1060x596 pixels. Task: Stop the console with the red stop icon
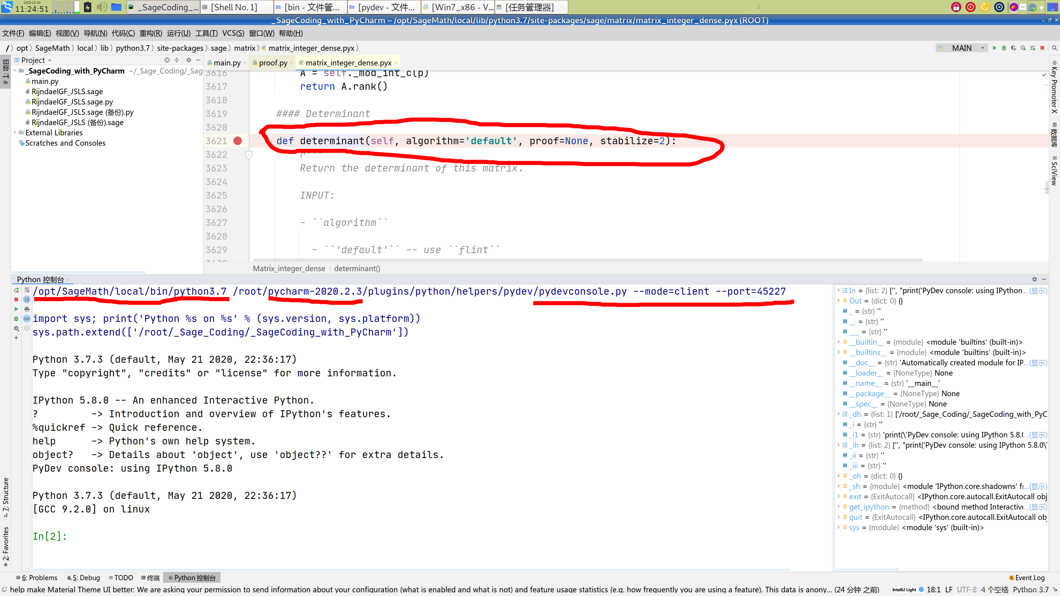[17, 299]
